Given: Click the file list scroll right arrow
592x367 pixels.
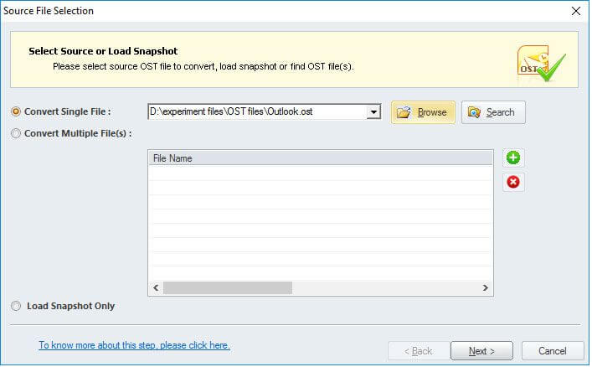Looking at the screenshot, I should tap(486, 287).
